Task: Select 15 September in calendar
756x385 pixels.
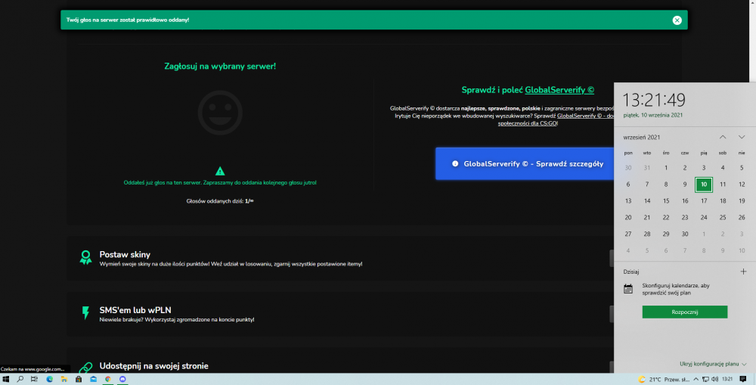Action: coord(666,200)
